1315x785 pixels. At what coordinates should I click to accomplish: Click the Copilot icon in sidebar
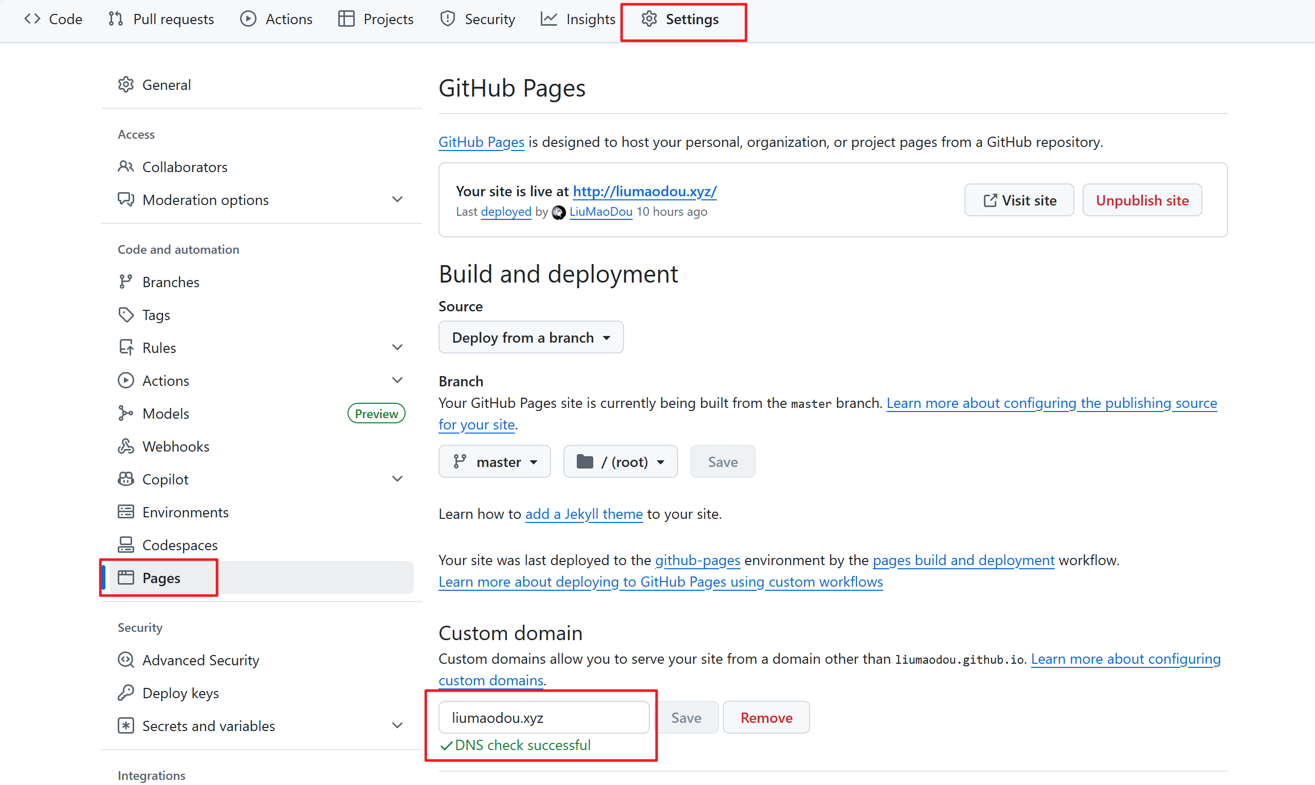click(x=125, y=479)
